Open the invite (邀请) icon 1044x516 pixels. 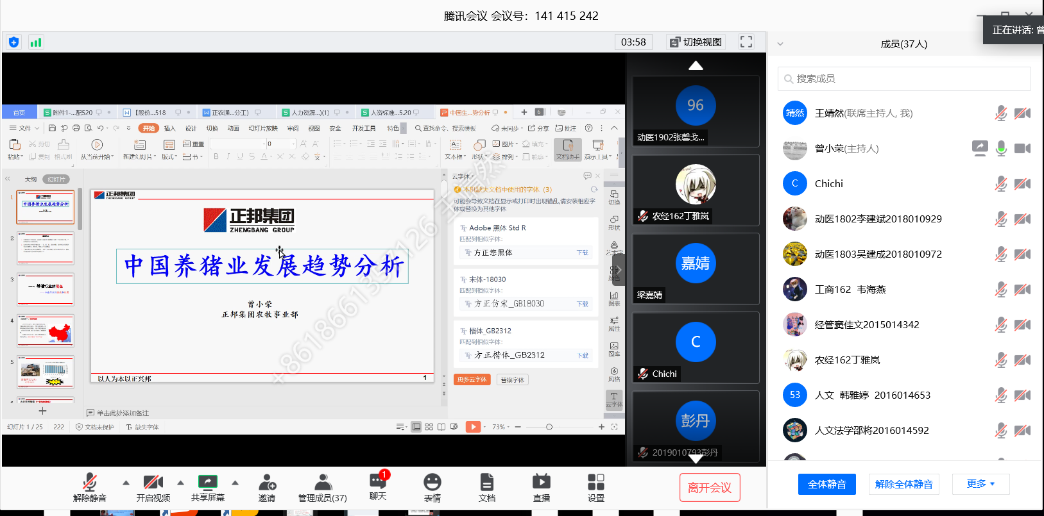pyautogui.click(x=267, y=483)
